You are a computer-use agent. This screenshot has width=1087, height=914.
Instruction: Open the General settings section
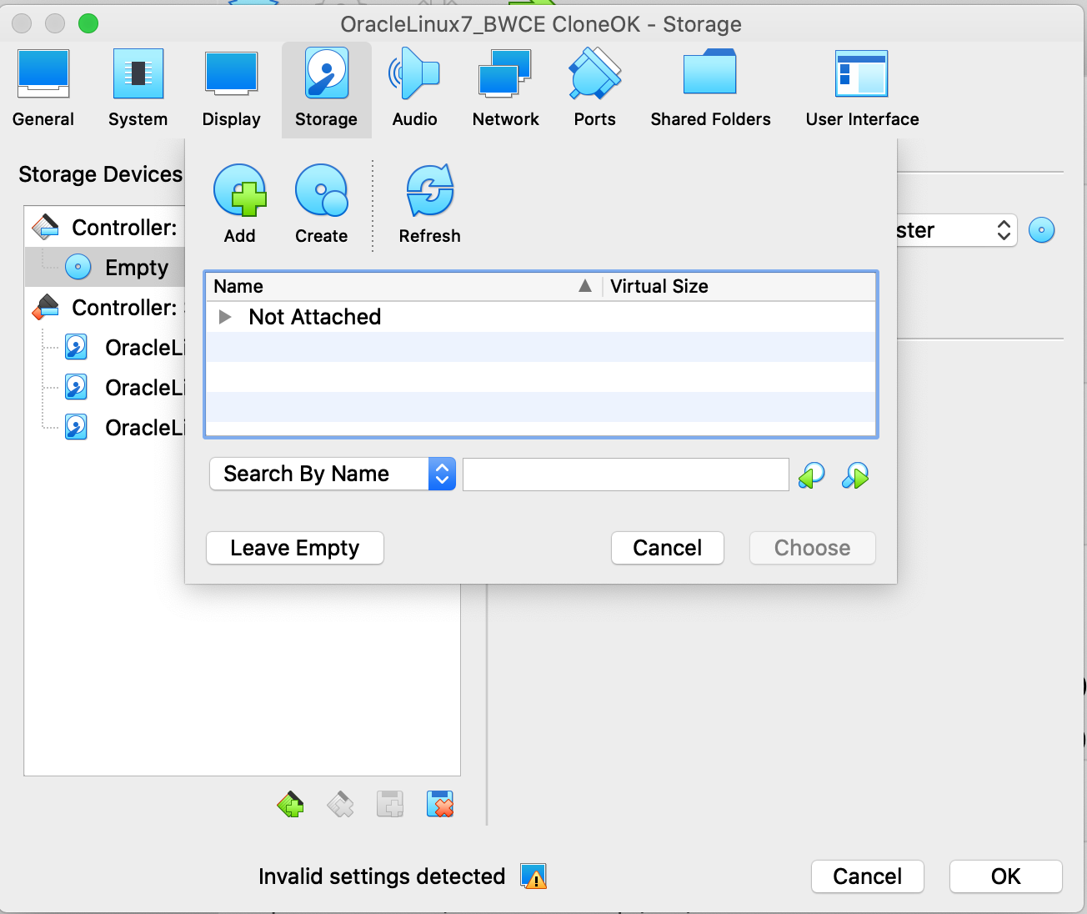(43, 88)
